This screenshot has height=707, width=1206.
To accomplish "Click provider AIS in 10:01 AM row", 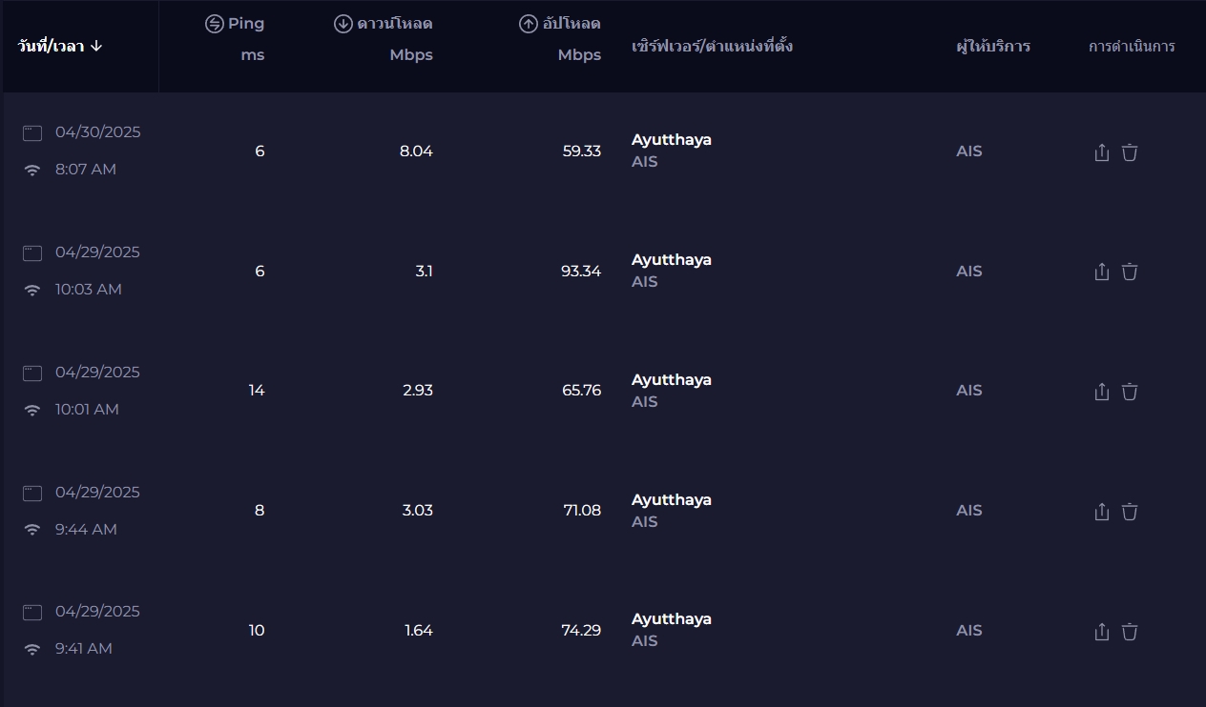I will pyautogui.click(x=969, y=391).
